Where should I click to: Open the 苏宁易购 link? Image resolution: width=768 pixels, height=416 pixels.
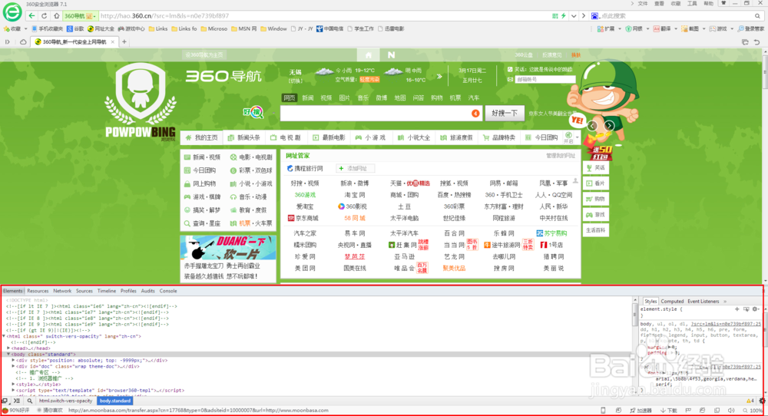[x=551, y=233]
